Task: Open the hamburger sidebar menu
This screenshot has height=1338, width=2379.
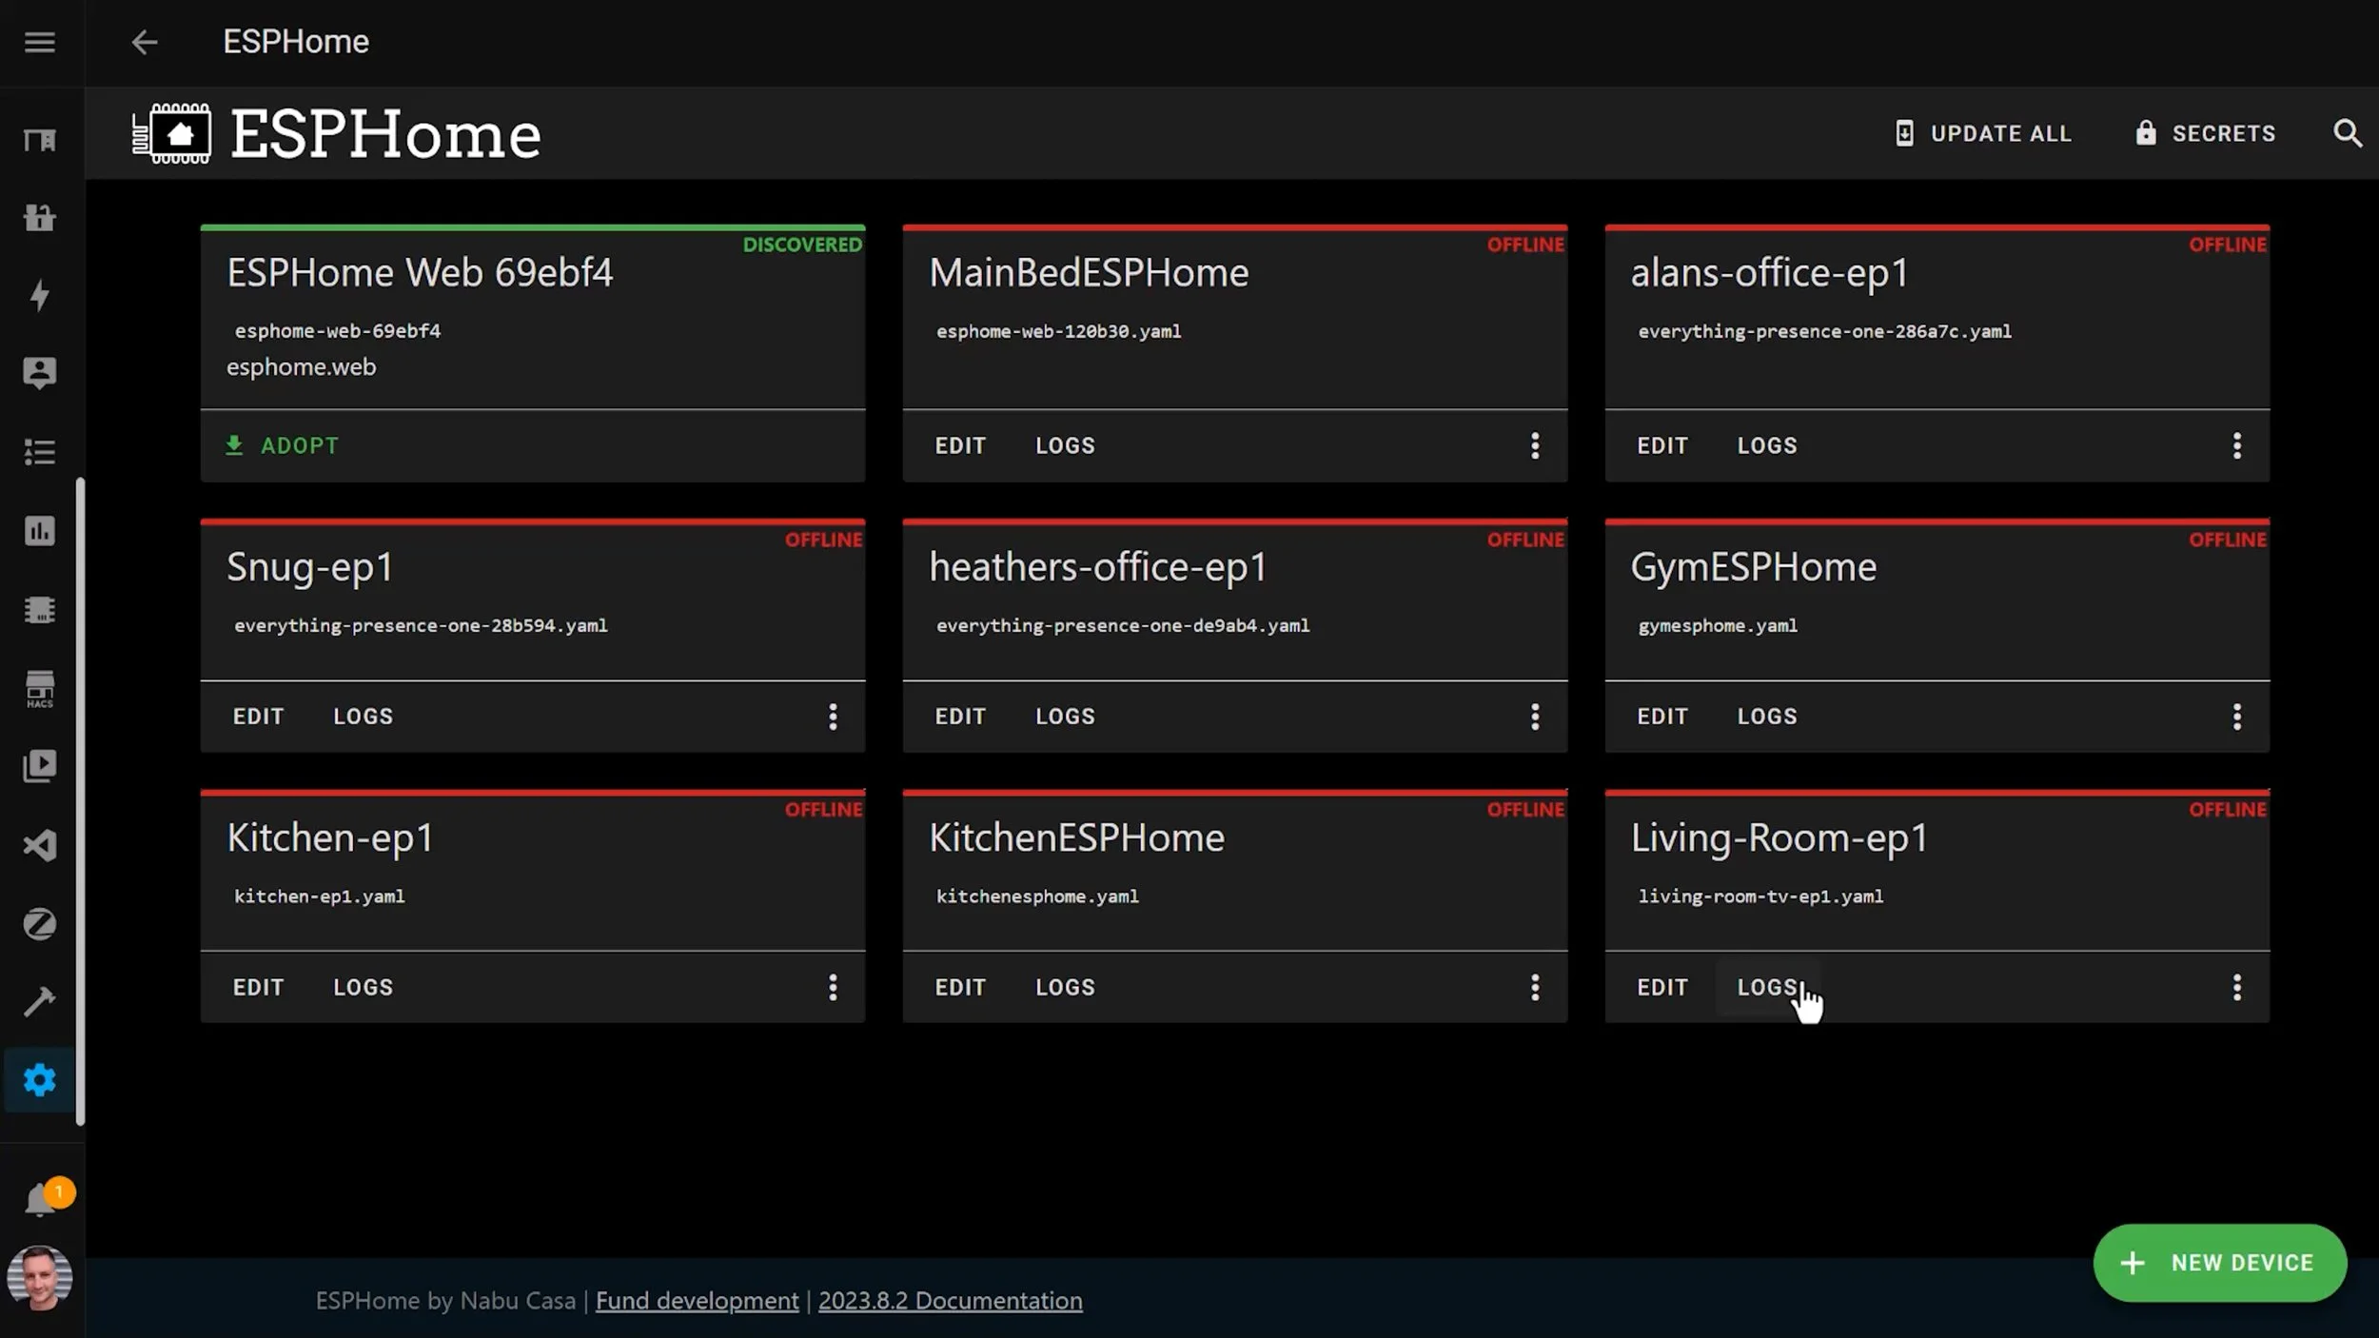Action: click(x=39, y=42)
